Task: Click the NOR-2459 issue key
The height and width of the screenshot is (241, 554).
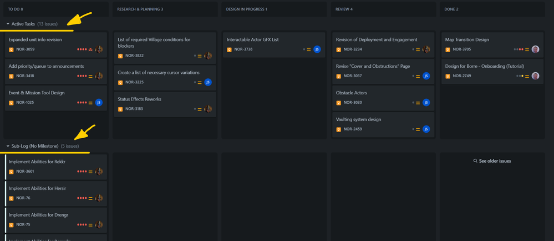Action: pyautogui.click(x=353, y=129)
